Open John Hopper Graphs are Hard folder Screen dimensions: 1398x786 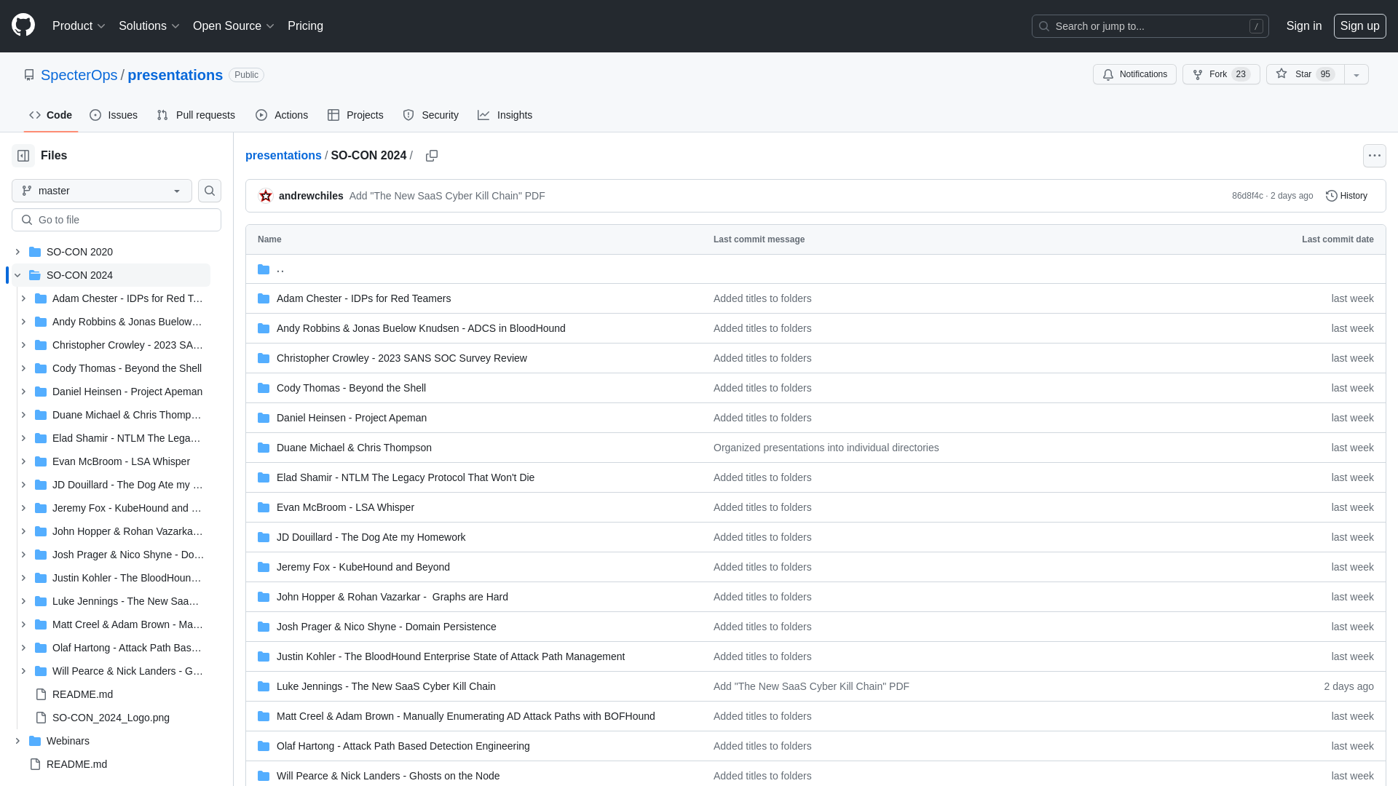[x=392, y=597]
